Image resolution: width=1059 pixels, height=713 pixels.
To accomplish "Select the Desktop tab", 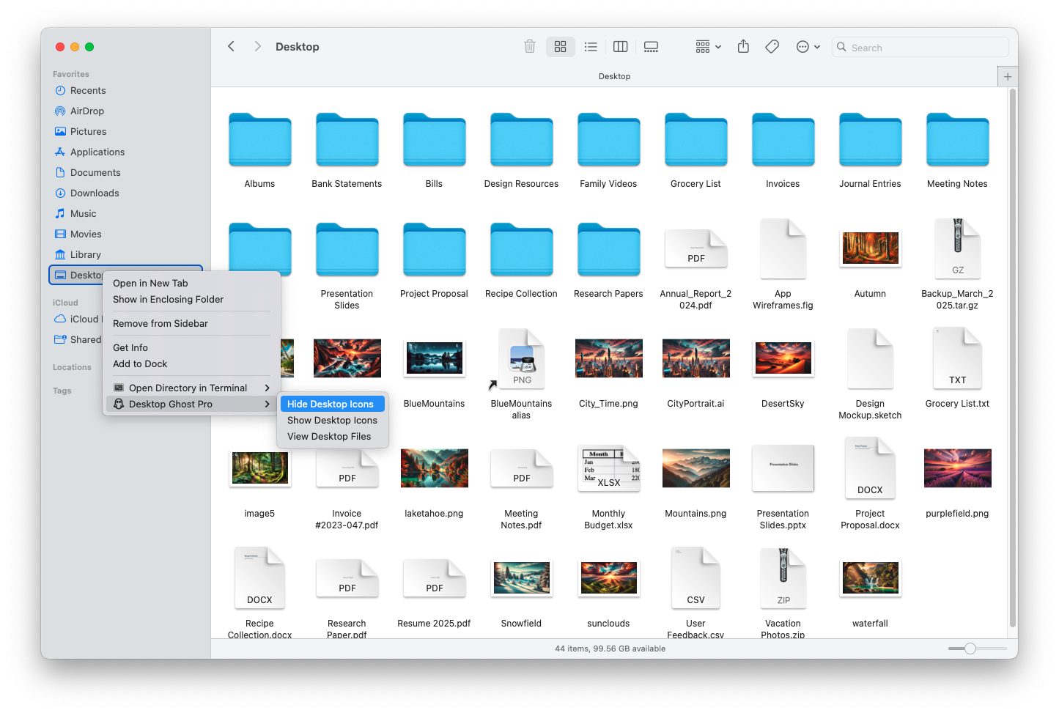I will 614,76.
